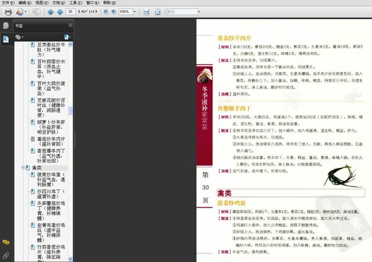Open the bookmark options gear menu
This screenshot has height=262, width=372.
click(19, 37)
